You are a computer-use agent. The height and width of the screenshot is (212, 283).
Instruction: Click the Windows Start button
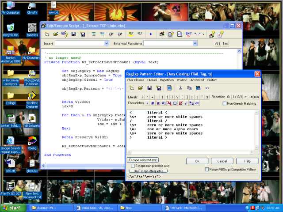(12, 208)
